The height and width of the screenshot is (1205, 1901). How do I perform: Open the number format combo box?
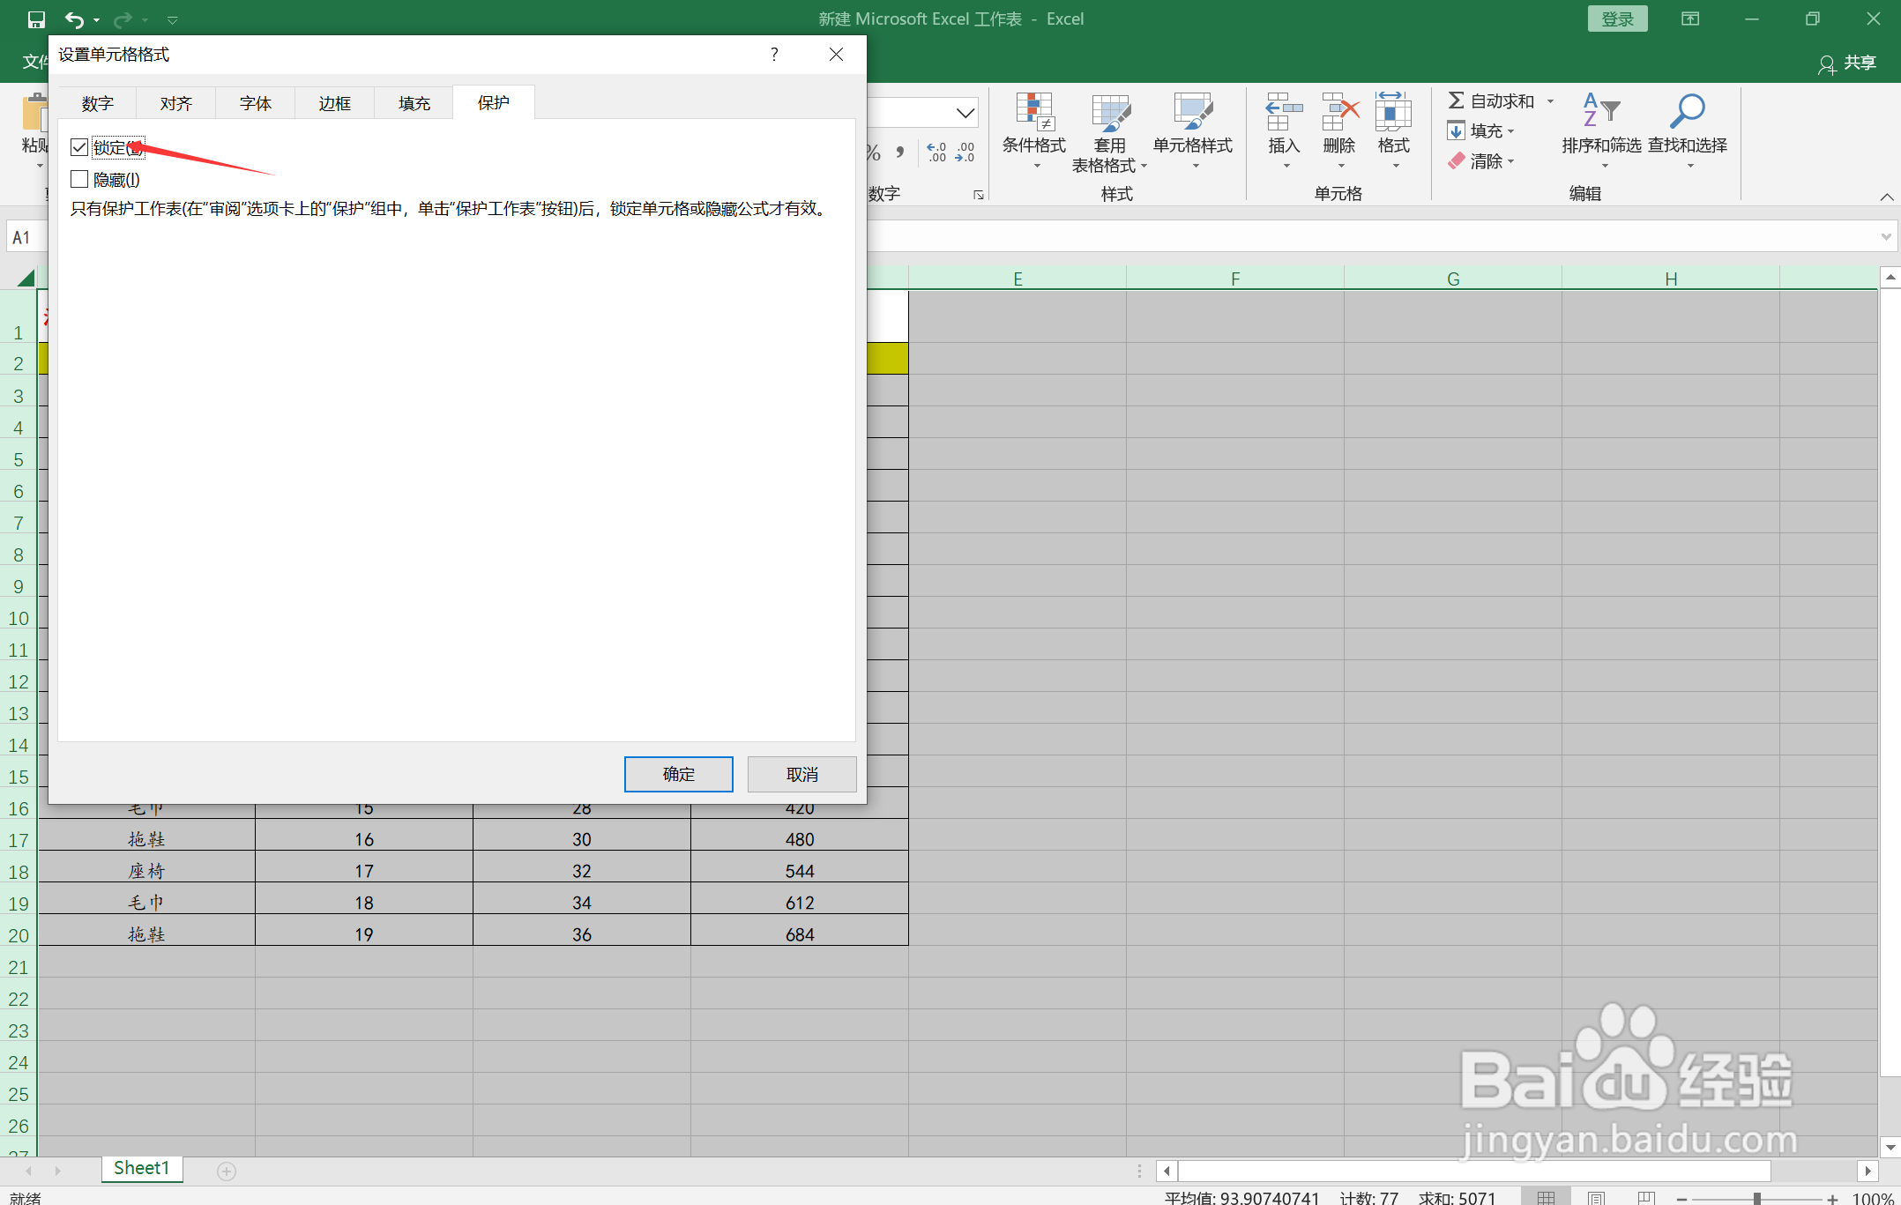(x=965, y=113)
